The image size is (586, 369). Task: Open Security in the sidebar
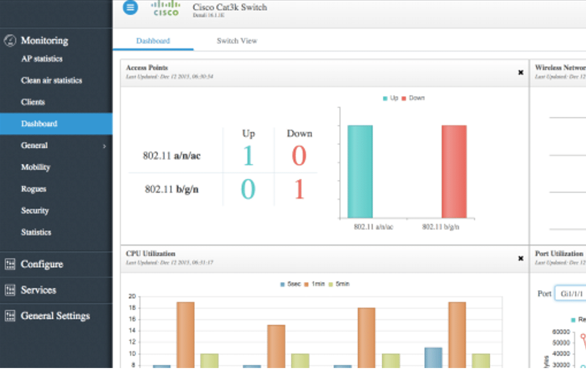(x=35, y=211)
